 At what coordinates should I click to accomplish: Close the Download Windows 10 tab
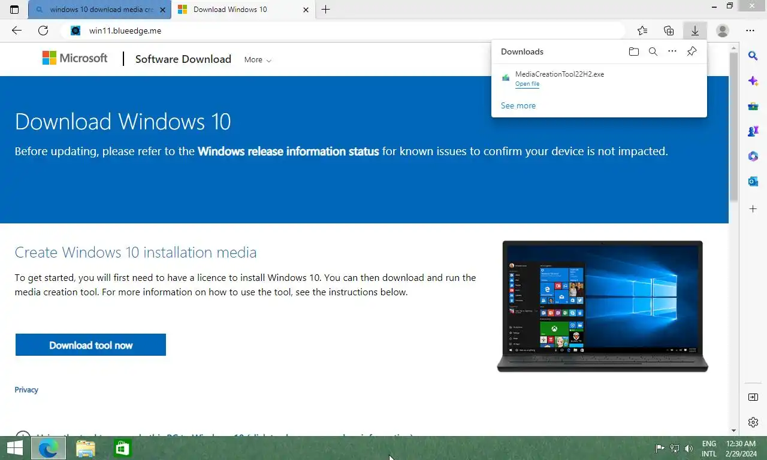coord(306,10)
